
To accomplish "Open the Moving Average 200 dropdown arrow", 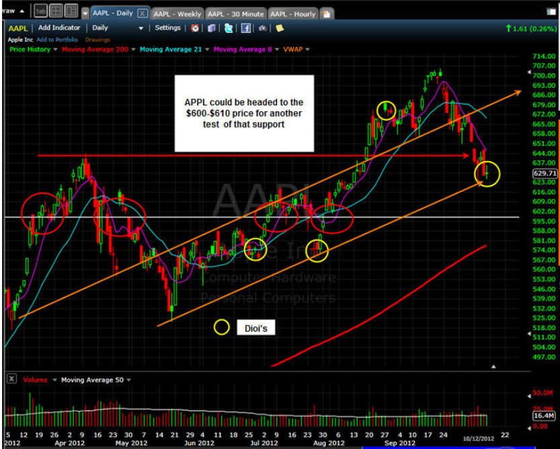I will pyautogui.click(x=133, y=50).
